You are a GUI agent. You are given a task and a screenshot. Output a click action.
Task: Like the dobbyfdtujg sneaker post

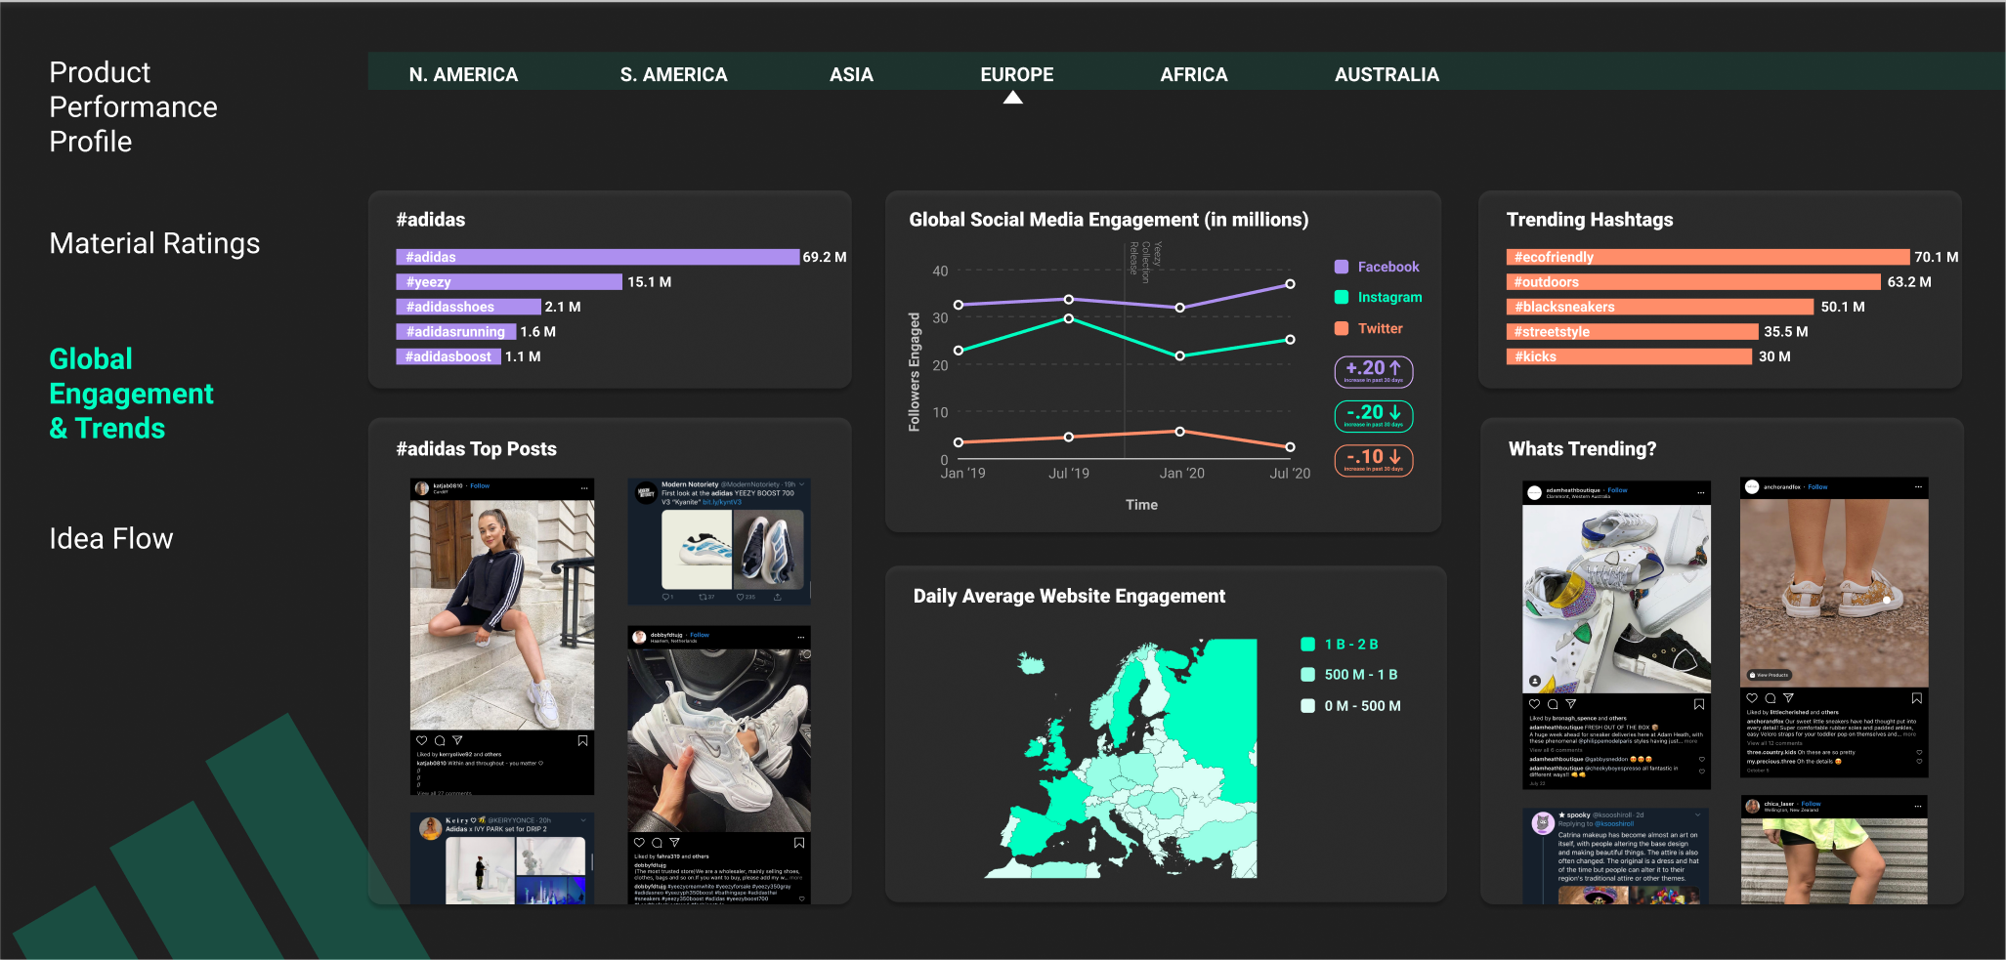[x=639, y=842]
